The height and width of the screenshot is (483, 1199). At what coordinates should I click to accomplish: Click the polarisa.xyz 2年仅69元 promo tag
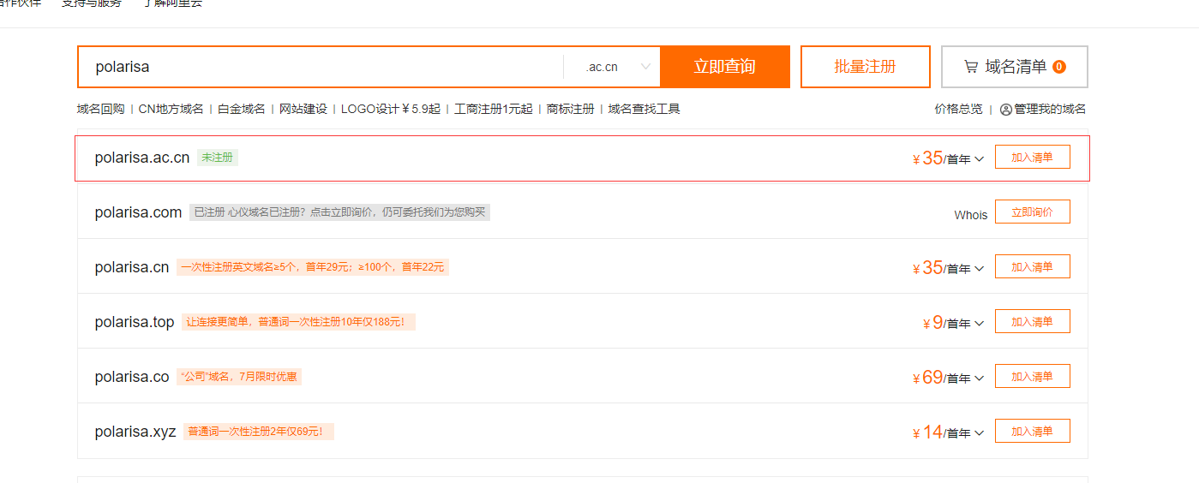(258, 432)
